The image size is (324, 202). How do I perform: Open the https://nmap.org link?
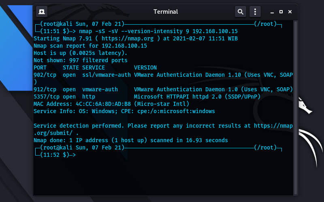(x=128, y=38)
